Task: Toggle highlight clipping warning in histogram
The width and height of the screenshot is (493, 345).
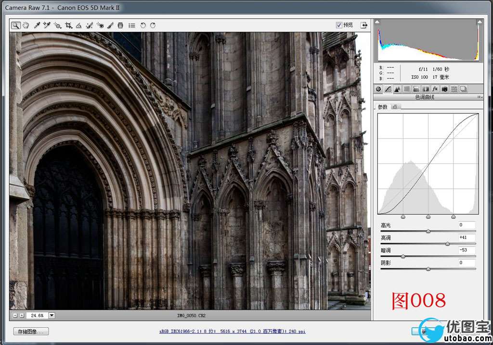Action: click(x=480, y=22)
